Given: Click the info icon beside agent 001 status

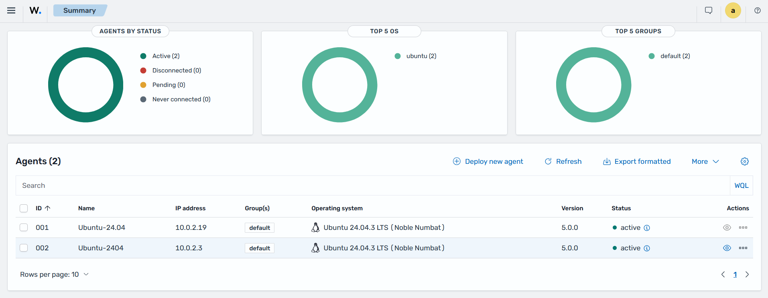Looking at the screenshot, I should [x=647, y=228].
